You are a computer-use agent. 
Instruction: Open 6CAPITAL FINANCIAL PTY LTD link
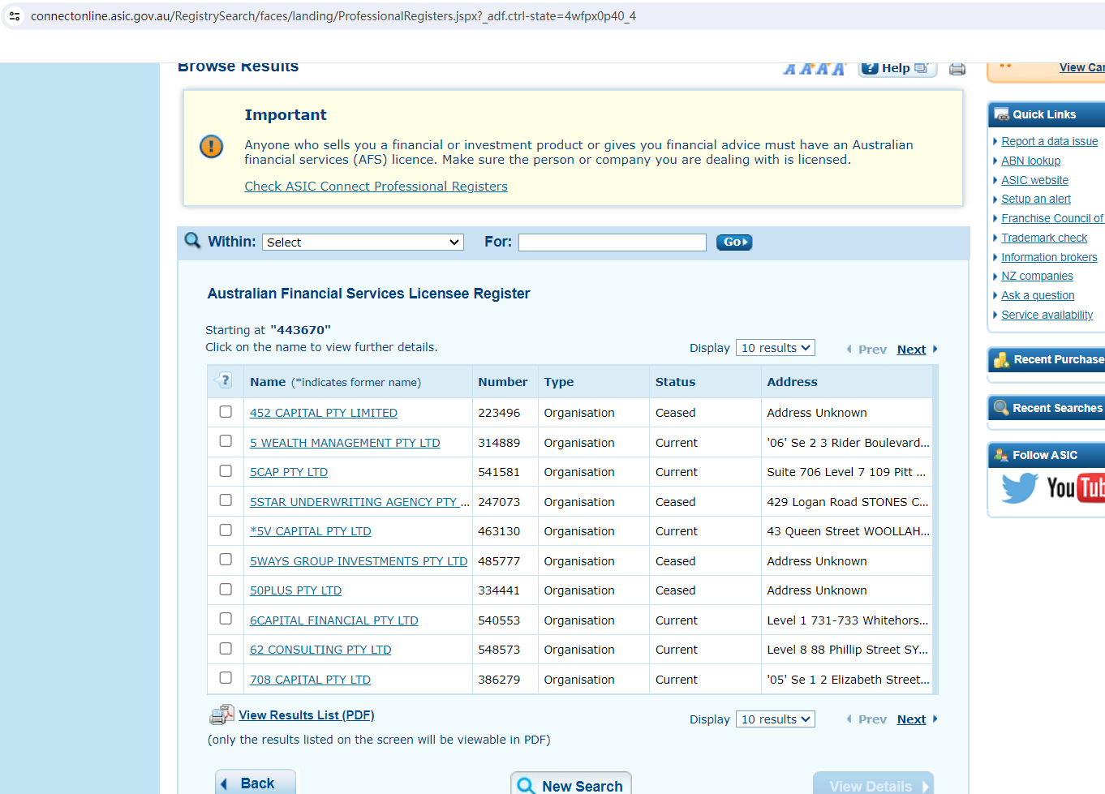pyautogui.click(x=334, y=620)
